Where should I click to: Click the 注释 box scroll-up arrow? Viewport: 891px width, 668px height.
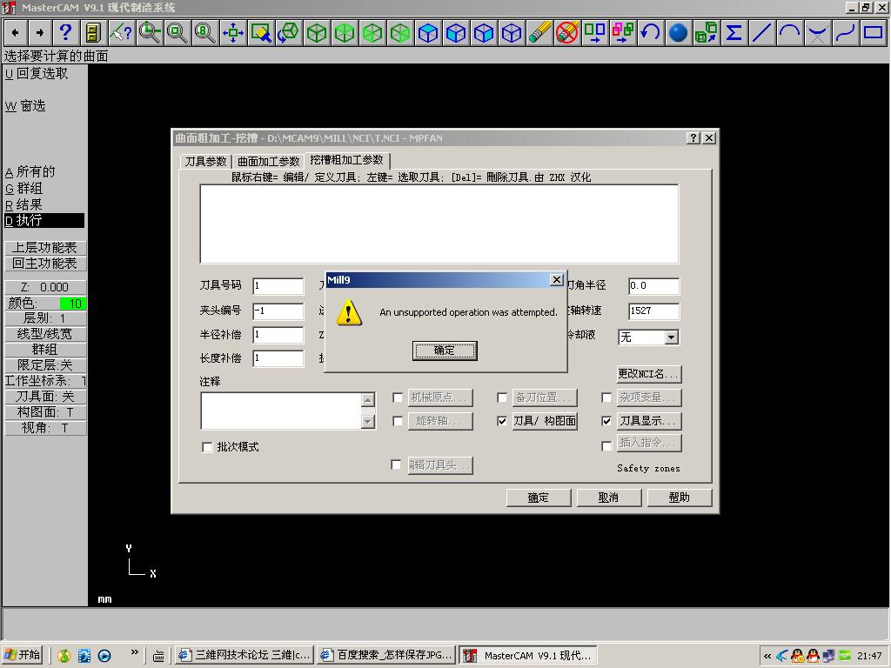click(368, 400)
